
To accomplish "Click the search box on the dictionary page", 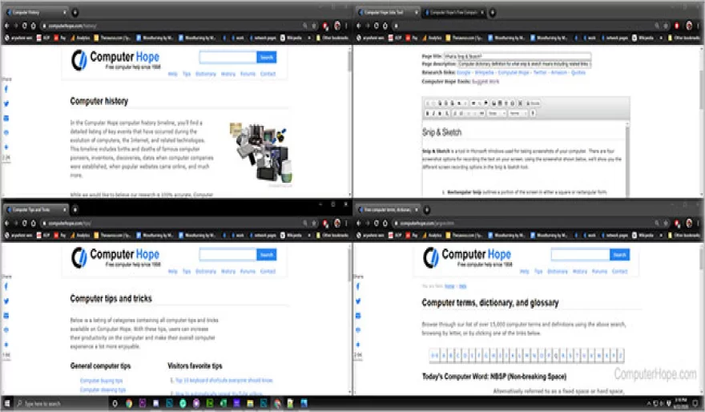I will point(581,255).
